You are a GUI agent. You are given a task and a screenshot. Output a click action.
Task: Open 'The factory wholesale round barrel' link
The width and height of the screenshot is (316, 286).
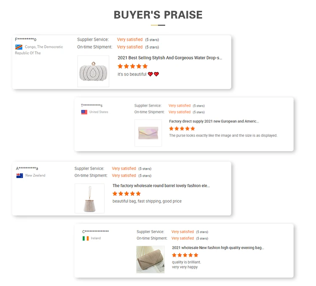pyautogui.click(x=161, y=186)
